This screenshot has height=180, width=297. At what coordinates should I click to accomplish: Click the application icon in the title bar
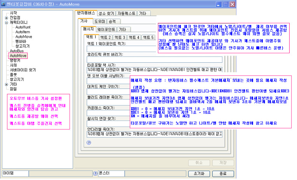3,4
